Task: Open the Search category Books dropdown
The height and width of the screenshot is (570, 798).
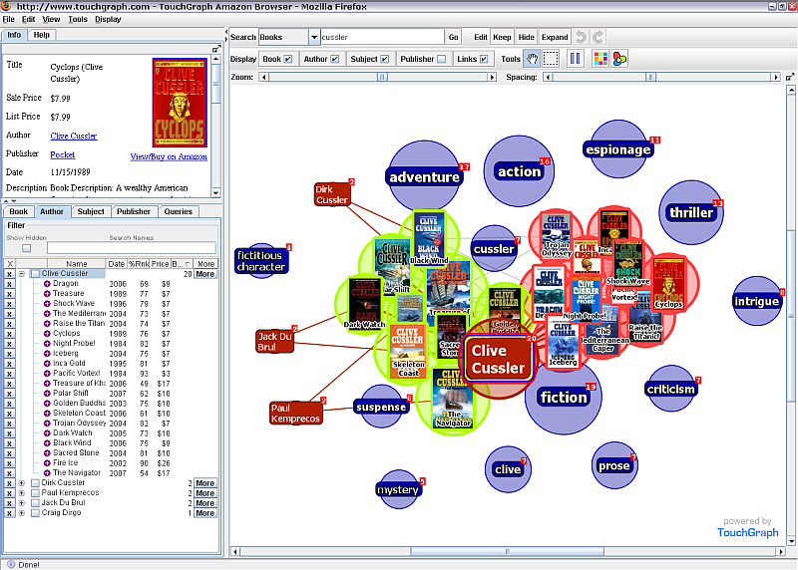Action: tap(314, 37)
